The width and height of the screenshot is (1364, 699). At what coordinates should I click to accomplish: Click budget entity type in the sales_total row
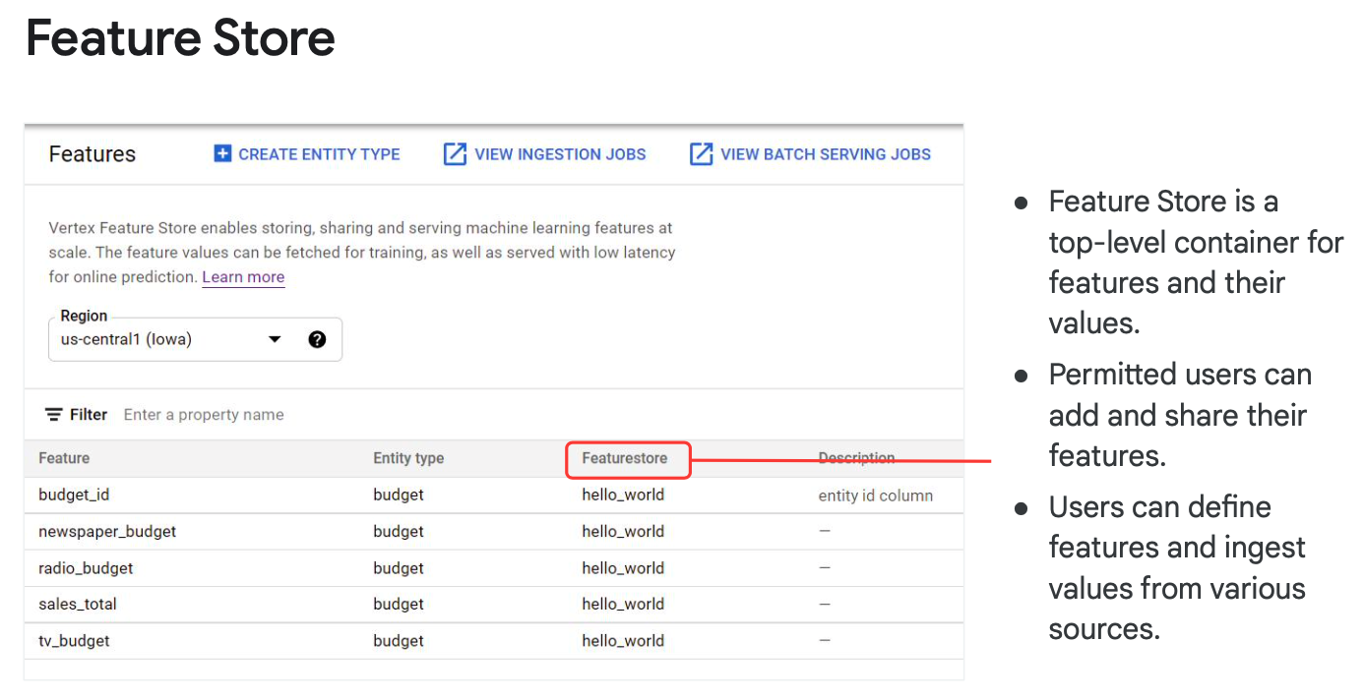[399, 604]
